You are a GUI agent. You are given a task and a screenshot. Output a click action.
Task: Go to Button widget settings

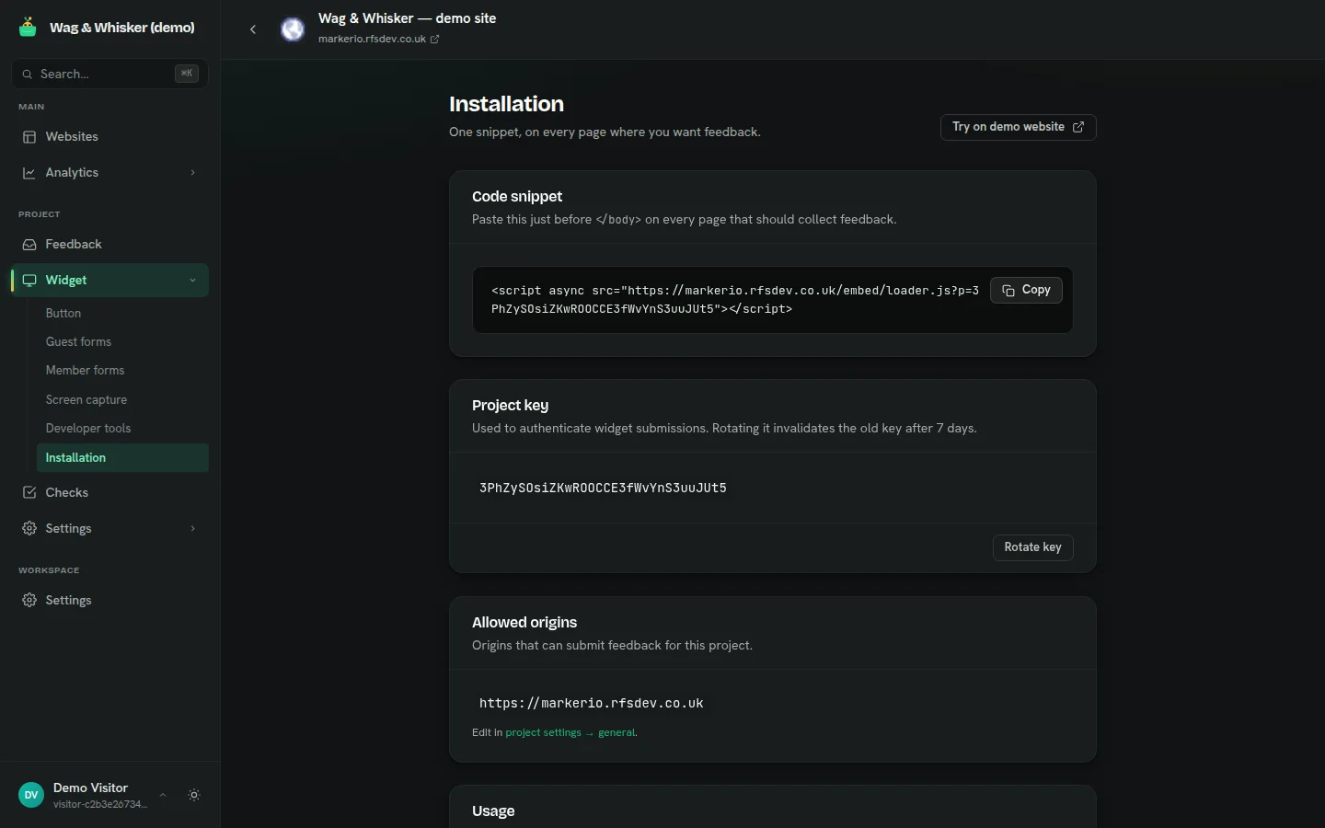(122, 314)
